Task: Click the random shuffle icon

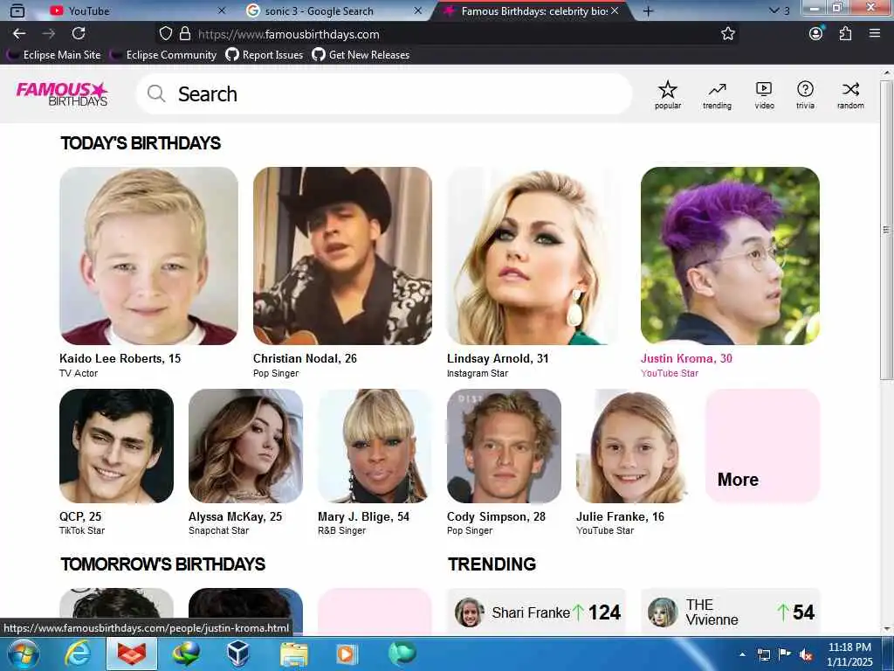Action: [850, 94]
